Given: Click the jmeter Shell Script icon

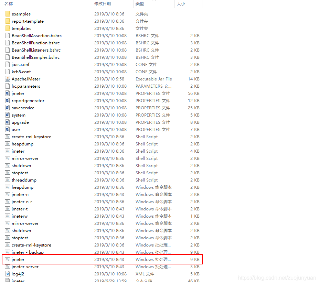Looking at the screenshot, I should pyautogui.click(x=8, y=151).
